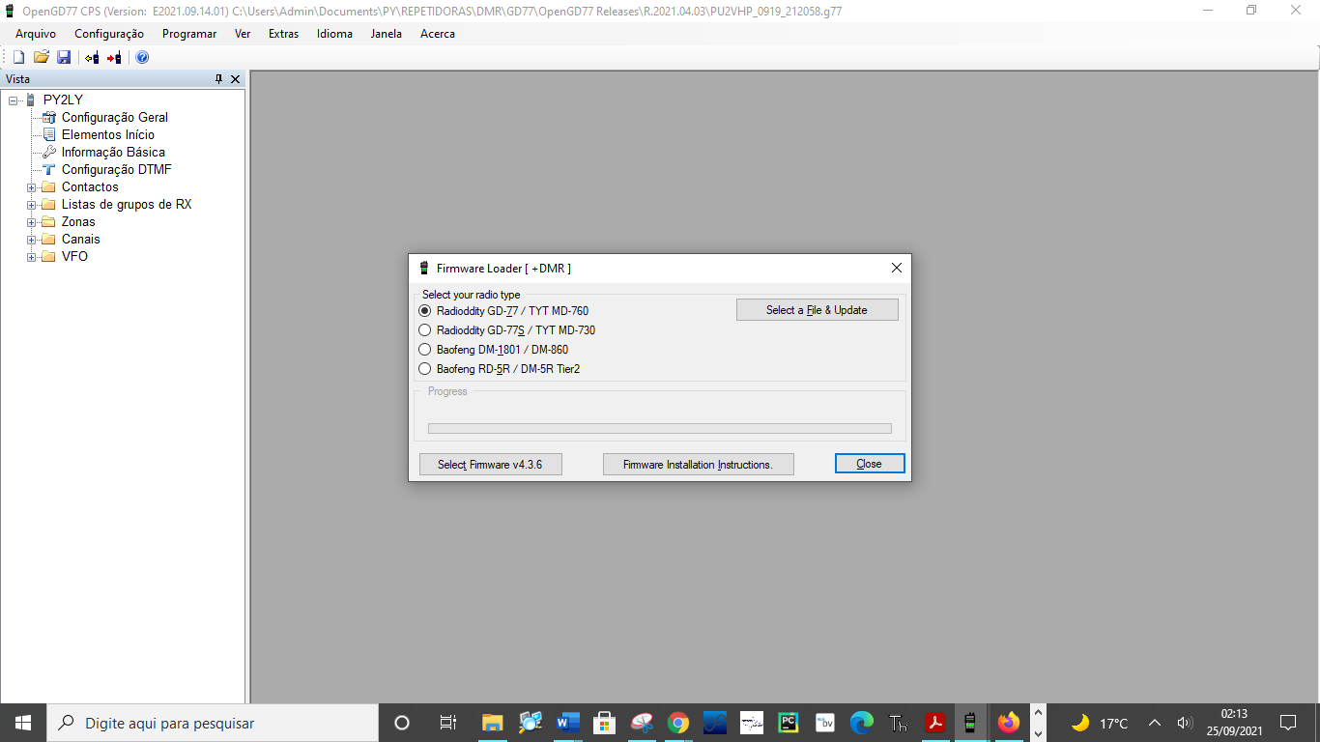Viewport: 1320px width, 742px height.
Task: Open Task View on the taskbar
Action: click(447, 723)
